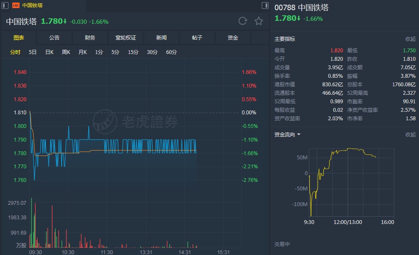Switch to the 财务 tab
The height and width of the screenshot is (255, 419).
(x=90, y=38)
